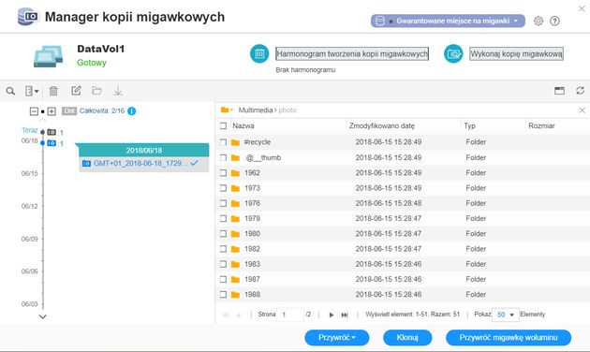Click the #recycle folder icon
This screenshot has height=352, width=590.
pos(235,142)
